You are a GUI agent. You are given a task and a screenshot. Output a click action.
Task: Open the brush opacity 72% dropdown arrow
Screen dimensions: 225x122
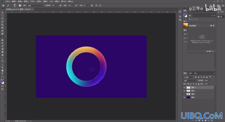(x=57, y=5)
